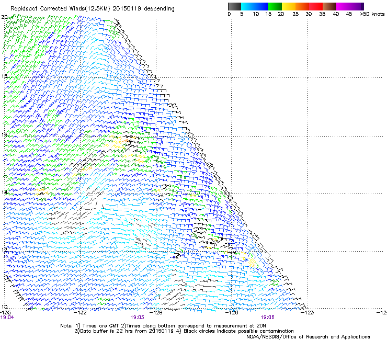This screenshot has height=340, width=387.
Task: Click legend scale label 25
Action: (x=295, y=14)
